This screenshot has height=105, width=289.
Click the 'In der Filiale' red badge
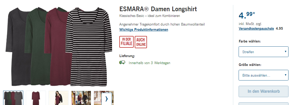[126, 42]
